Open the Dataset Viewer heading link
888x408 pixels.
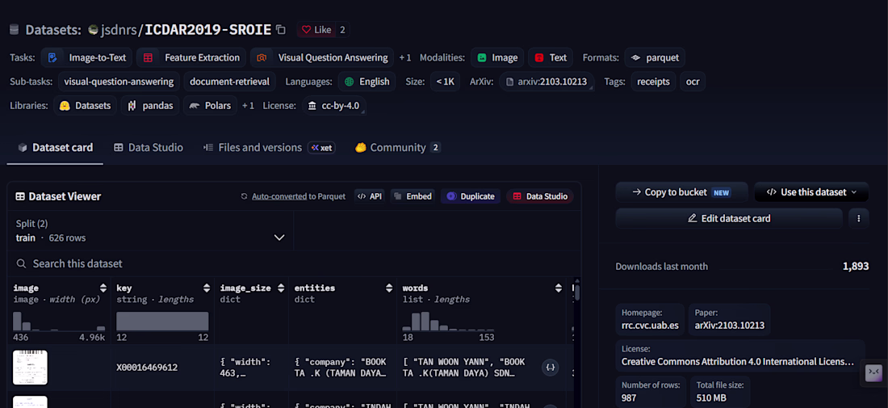(58, 196)
